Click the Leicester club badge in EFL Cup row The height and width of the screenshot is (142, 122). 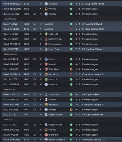46,4
